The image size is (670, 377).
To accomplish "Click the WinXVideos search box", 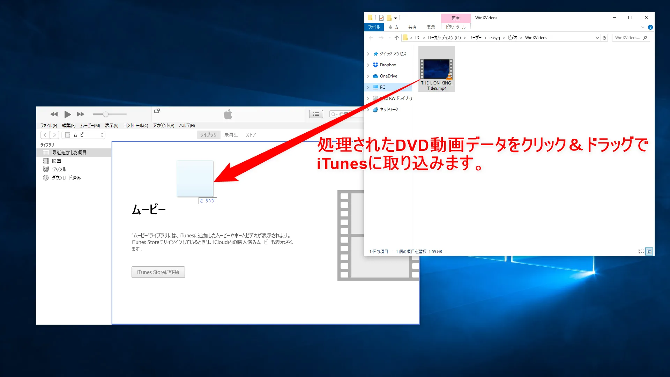I will pyautogui.click(x=631, y=38).
